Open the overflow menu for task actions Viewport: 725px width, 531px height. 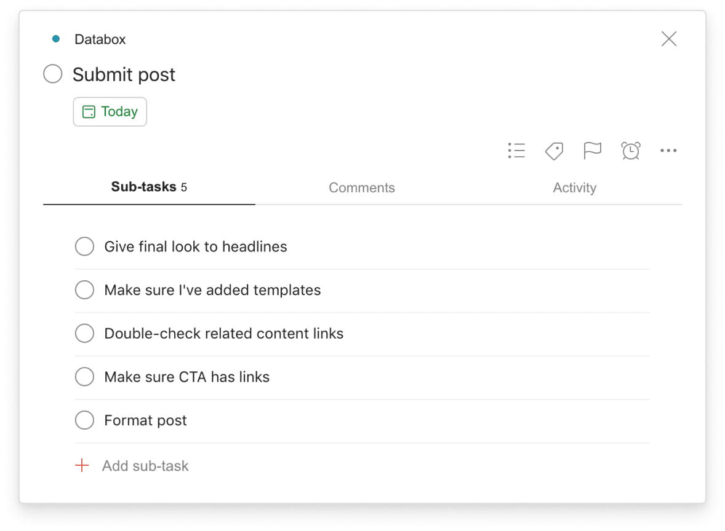[668, 151]
